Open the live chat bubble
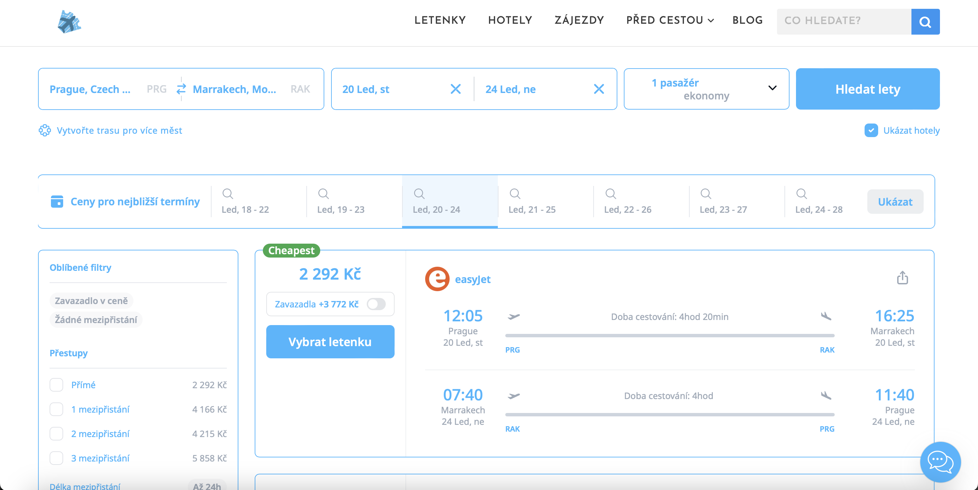The width and height of the screenshot is (978, 490). [940, 461]
